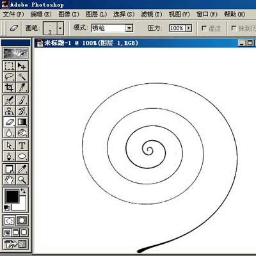Select the Lasso tool
This screenshot has height=256, width=256.
pos(9,77)
